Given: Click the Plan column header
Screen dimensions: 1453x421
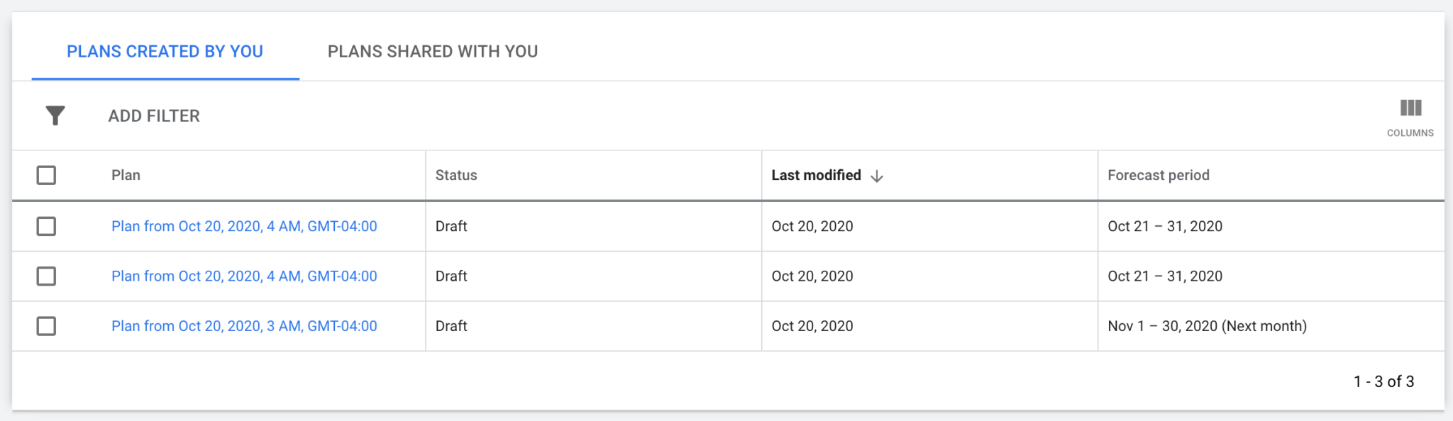Looking at the screenshot, I should click(x=126, y=175).
